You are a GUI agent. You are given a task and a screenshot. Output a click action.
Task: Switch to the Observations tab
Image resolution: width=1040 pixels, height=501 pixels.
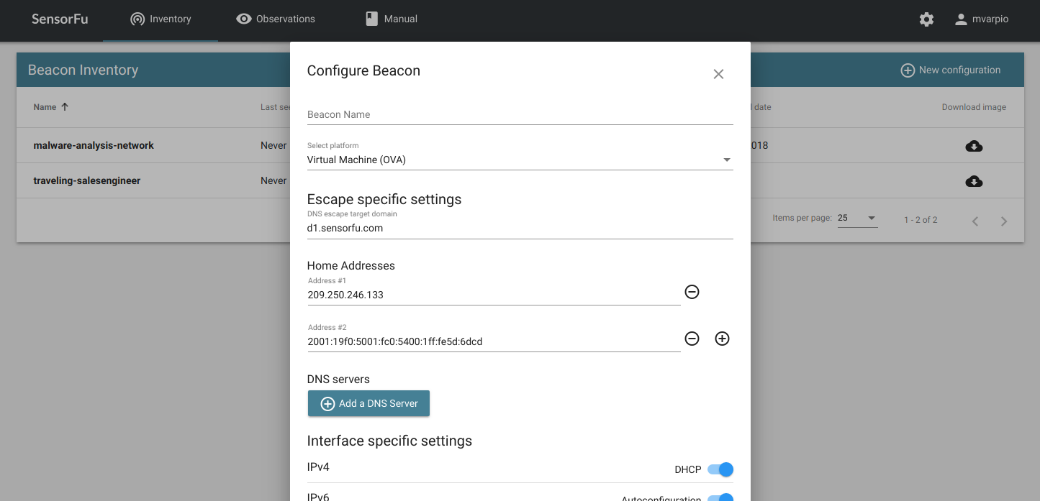coord(276,19)
